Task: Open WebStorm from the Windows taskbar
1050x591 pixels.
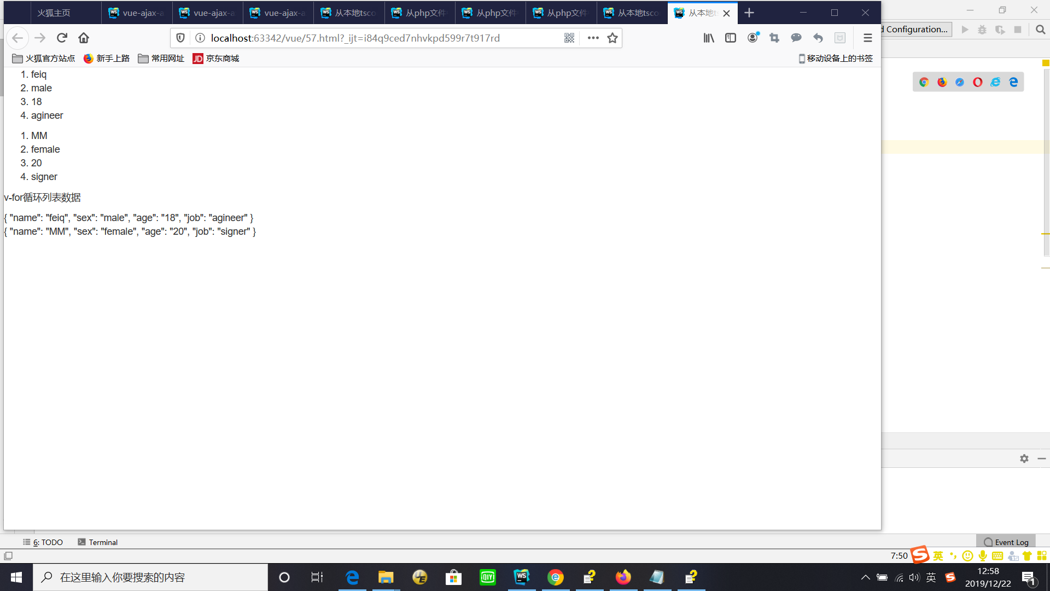Action: click(x=522, y=577)
